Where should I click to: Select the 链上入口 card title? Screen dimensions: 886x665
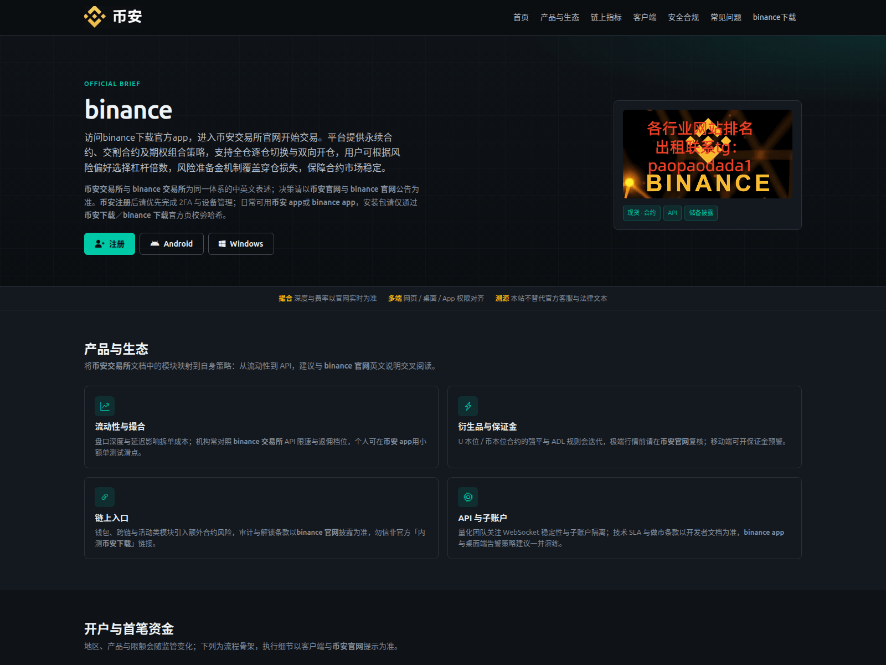[x=112, y=518]
